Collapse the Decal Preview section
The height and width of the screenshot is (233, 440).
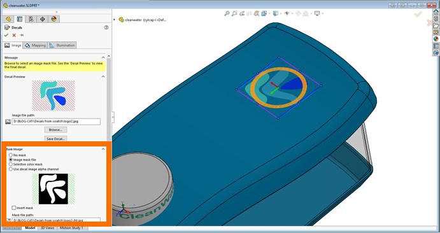tap(103, 76)
